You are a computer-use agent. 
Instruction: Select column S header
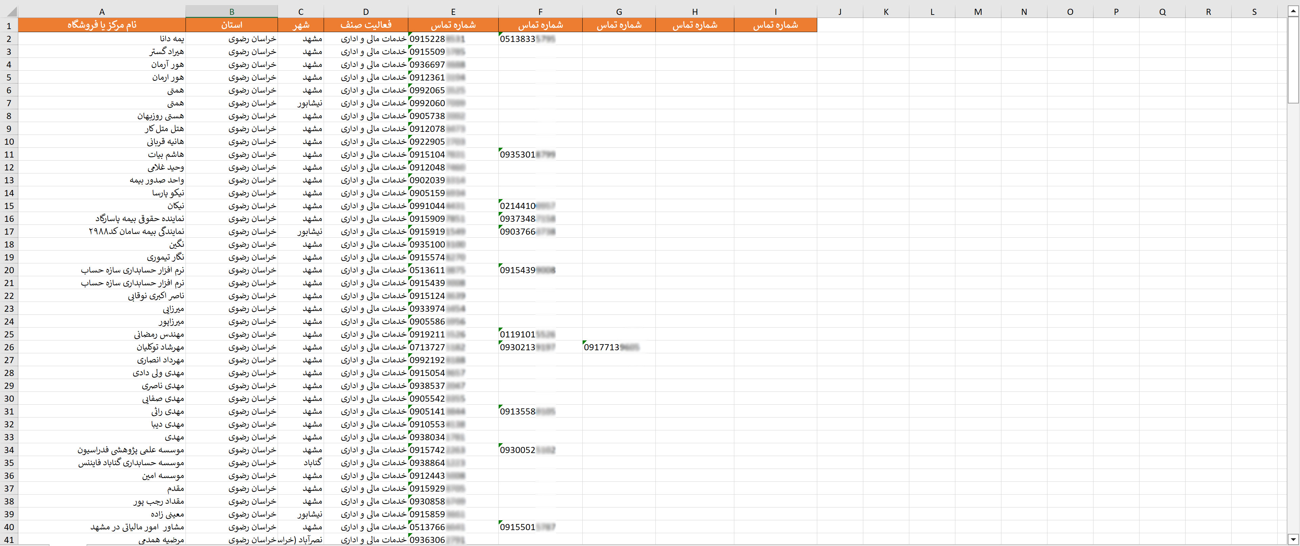1254,11
